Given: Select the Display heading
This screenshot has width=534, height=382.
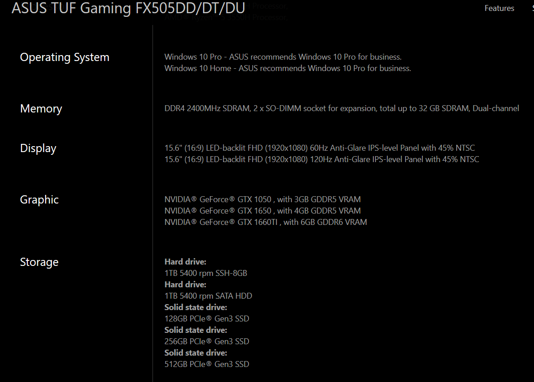Looking at the screenshot, I should coord(38,148).
